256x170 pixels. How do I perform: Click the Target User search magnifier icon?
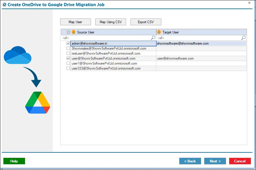tap(243, 38)
